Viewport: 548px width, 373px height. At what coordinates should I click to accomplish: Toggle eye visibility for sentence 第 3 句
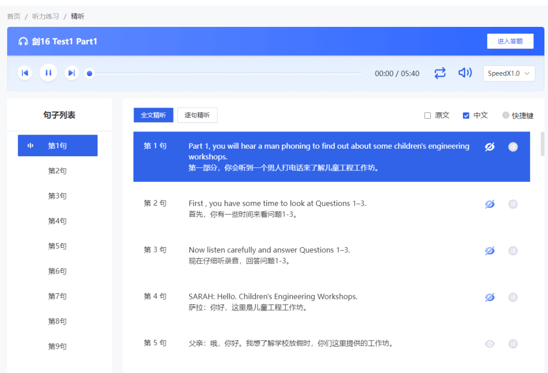(x=490, y=251)
